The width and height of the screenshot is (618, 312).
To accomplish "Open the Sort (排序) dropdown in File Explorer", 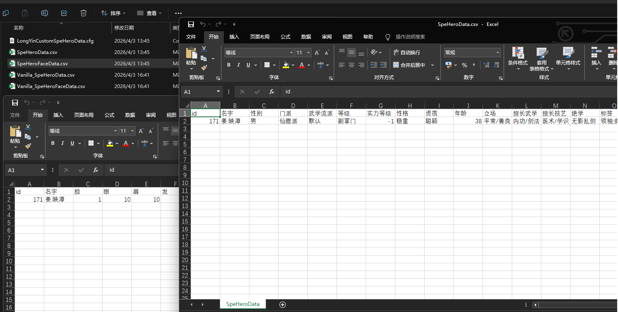I will [113, 13].
